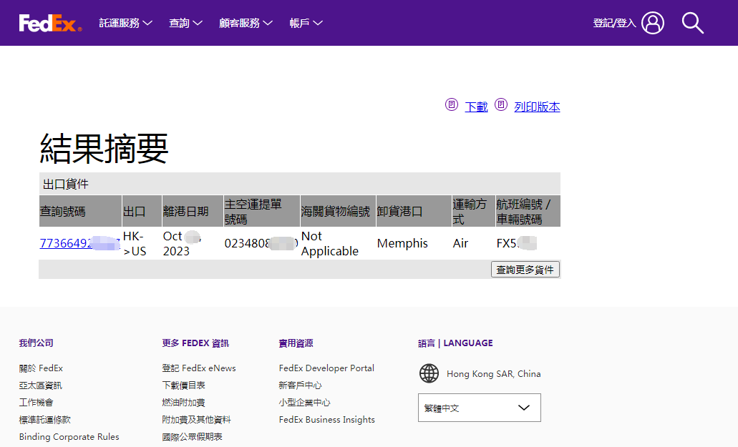This screenshot has height=447, width=738.
Task: Click the FedEx logo
Action: (x=50, y=23)
